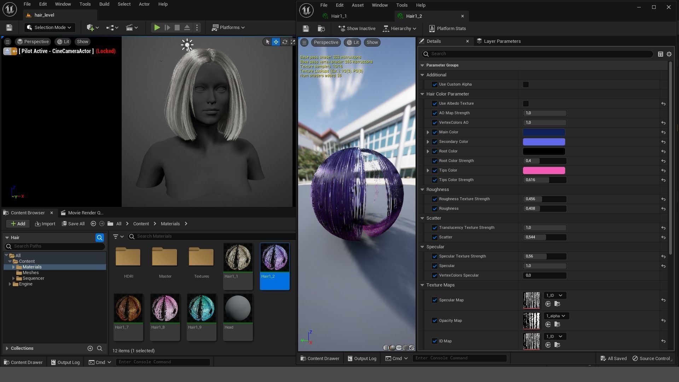Viewport: 679px width, 382px height.
Task: Reset Tips Color Strength to default arrow
Action: (663, 180)
